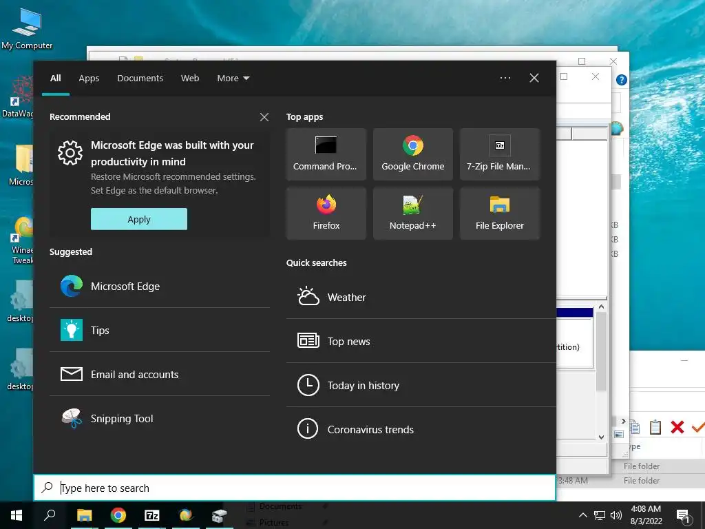Launch Snipping Tool from Suggested
The image size is (705, 529).
tap(160, 418)
